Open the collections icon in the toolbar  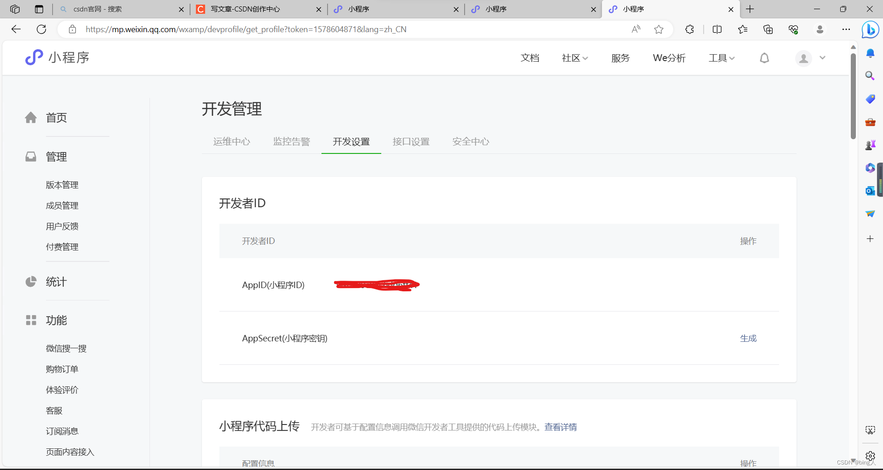[x=768, y=29]
